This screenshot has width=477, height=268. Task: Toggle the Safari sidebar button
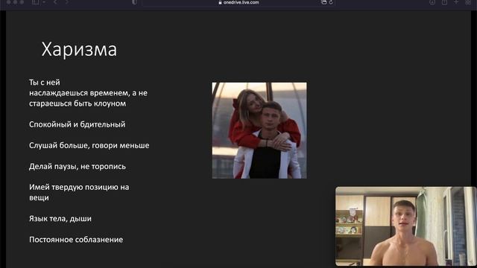(x=35, y=2)
